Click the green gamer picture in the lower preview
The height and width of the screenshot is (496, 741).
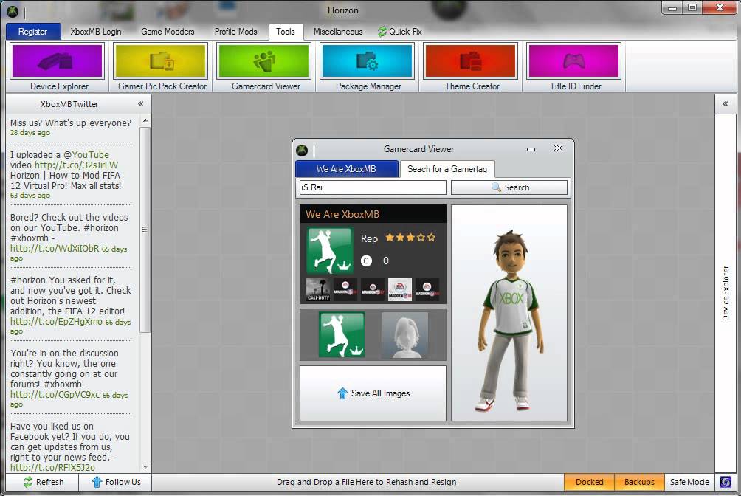(342, 334)
